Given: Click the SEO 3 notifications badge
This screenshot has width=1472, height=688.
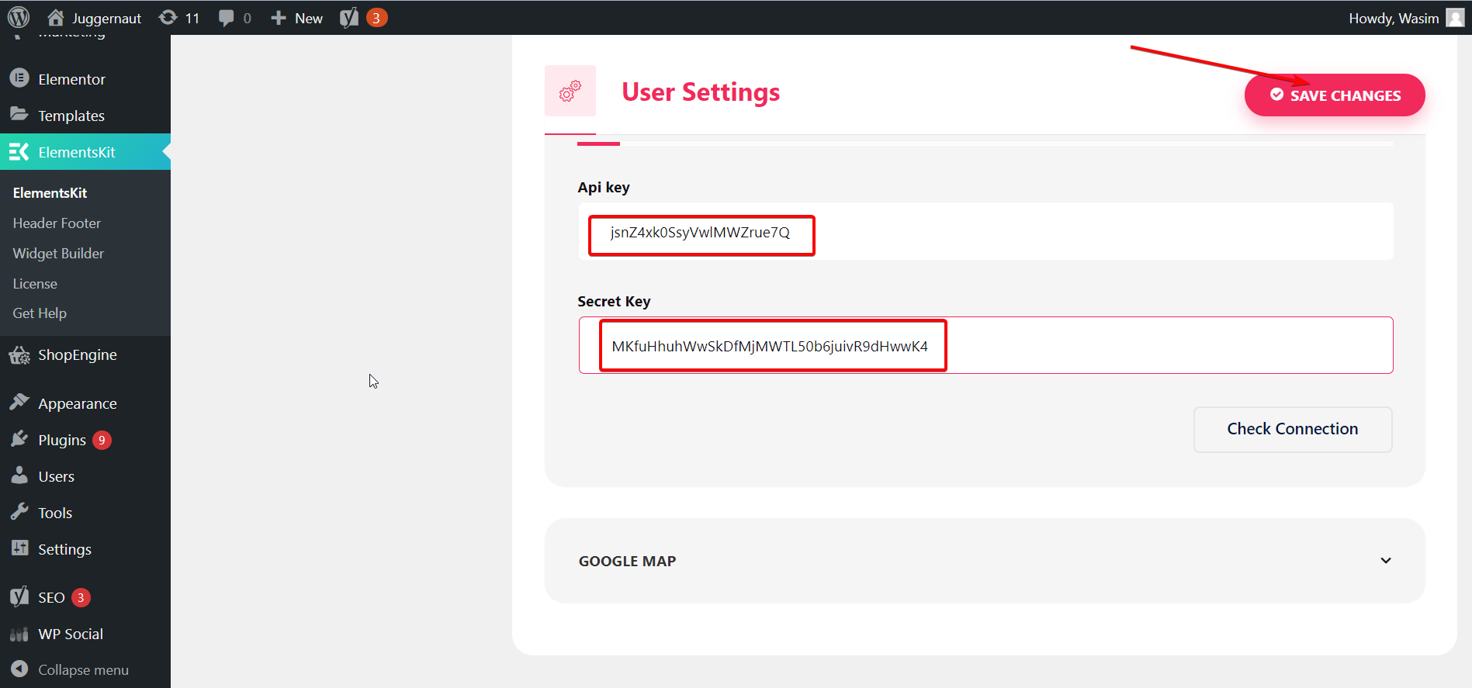Looking at the screenshot, I should coord(81,597).
